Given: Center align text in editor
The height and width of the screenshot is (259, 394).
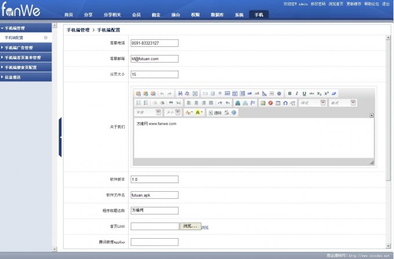Looking at the screenshot, I should tap(196, 103).
